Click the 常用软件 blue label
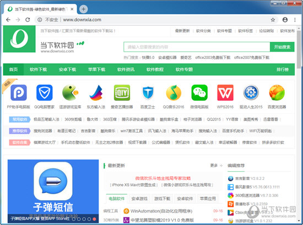 click(x=20, y=119)
